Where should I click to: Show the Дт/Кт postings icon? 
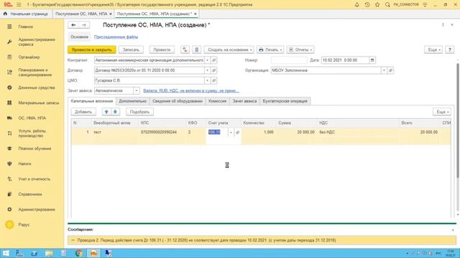[x=185, y=49]
